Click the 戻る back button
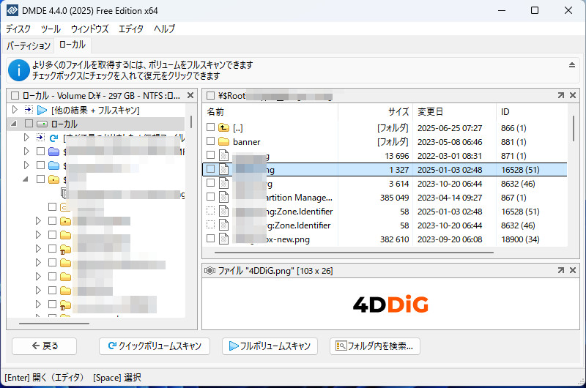586x388 pixels. [x=45, y=346]
